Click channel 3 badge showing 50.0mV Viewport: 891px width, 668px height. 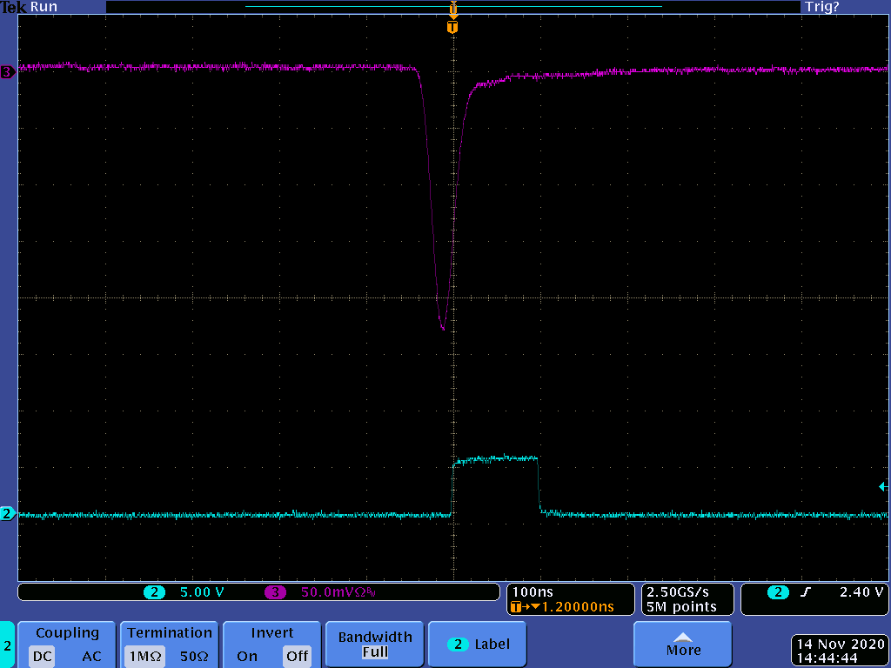click(322, 592)
